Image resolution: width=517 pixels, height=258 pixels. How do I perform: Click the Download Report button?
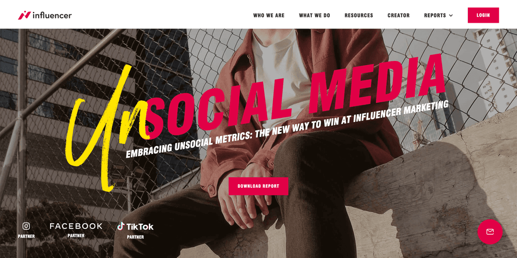[x=258, y=186]
